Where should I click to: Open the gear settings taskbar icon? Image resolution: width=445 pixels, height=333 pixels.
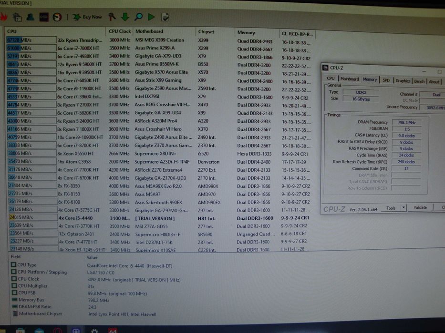94,331
